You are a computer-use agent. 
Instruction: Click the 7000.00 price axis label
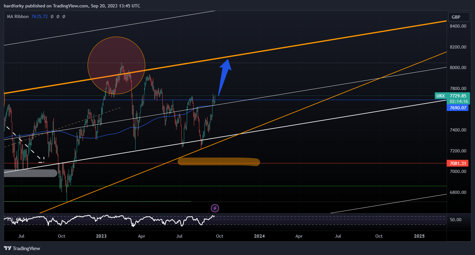click(x=458, y=171)
